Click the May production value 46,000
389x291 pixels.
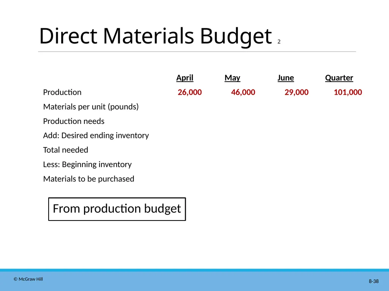click(243, 92)
